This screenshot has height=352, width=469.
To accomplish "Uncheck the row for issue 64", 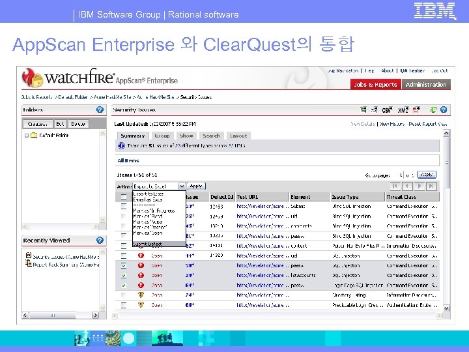I will point(124,286).
